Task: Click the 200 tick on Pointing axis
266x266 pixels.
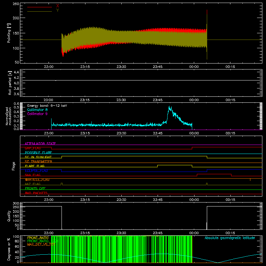Action: (x=16, y=18)
